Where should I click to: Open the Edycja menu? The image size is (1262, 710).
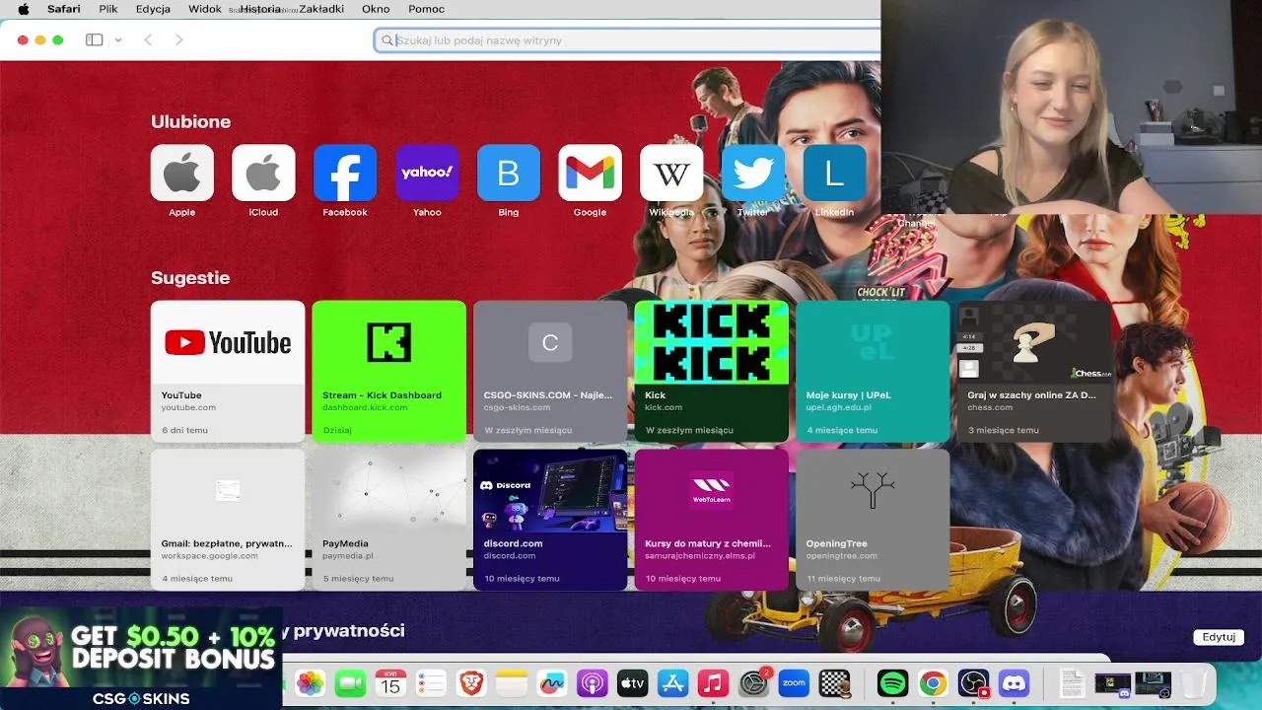coord(153,9)
